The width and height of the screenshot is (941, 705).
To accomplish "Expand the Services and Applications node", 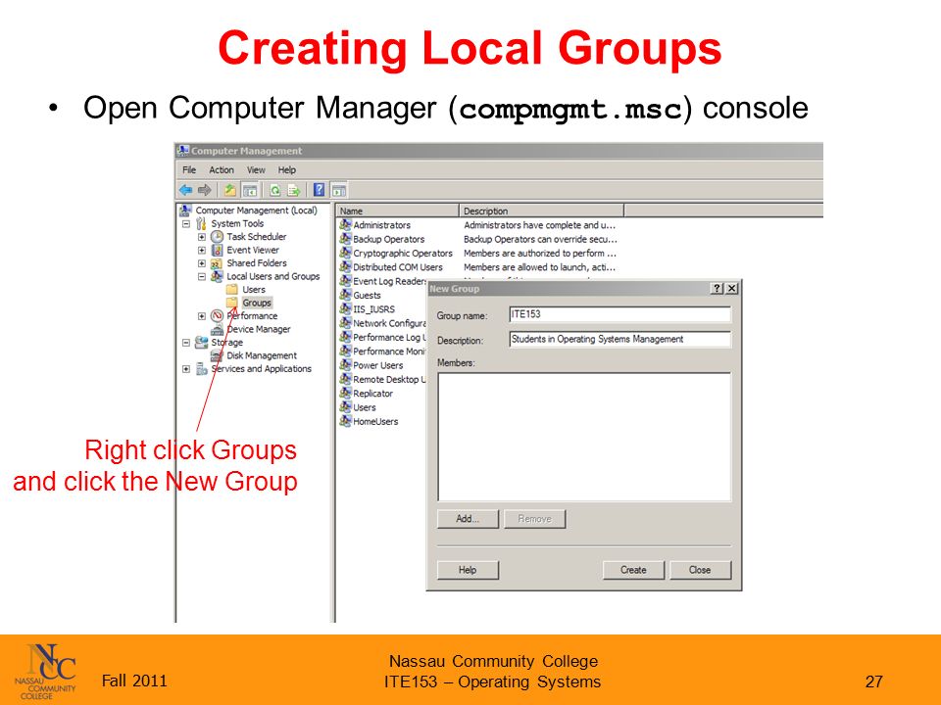I will click(x=186, y=369).
